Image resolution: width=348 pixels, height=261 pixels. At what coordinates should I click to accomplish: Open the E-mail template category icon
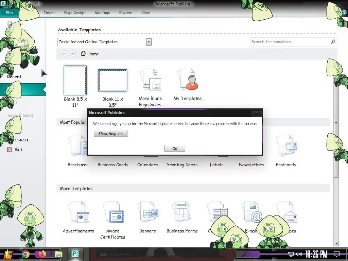(251, 212)
